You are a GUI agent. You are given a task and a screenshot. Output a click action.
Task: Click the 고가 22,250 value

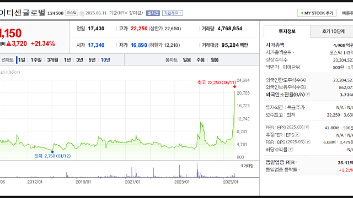coord(139,29)
